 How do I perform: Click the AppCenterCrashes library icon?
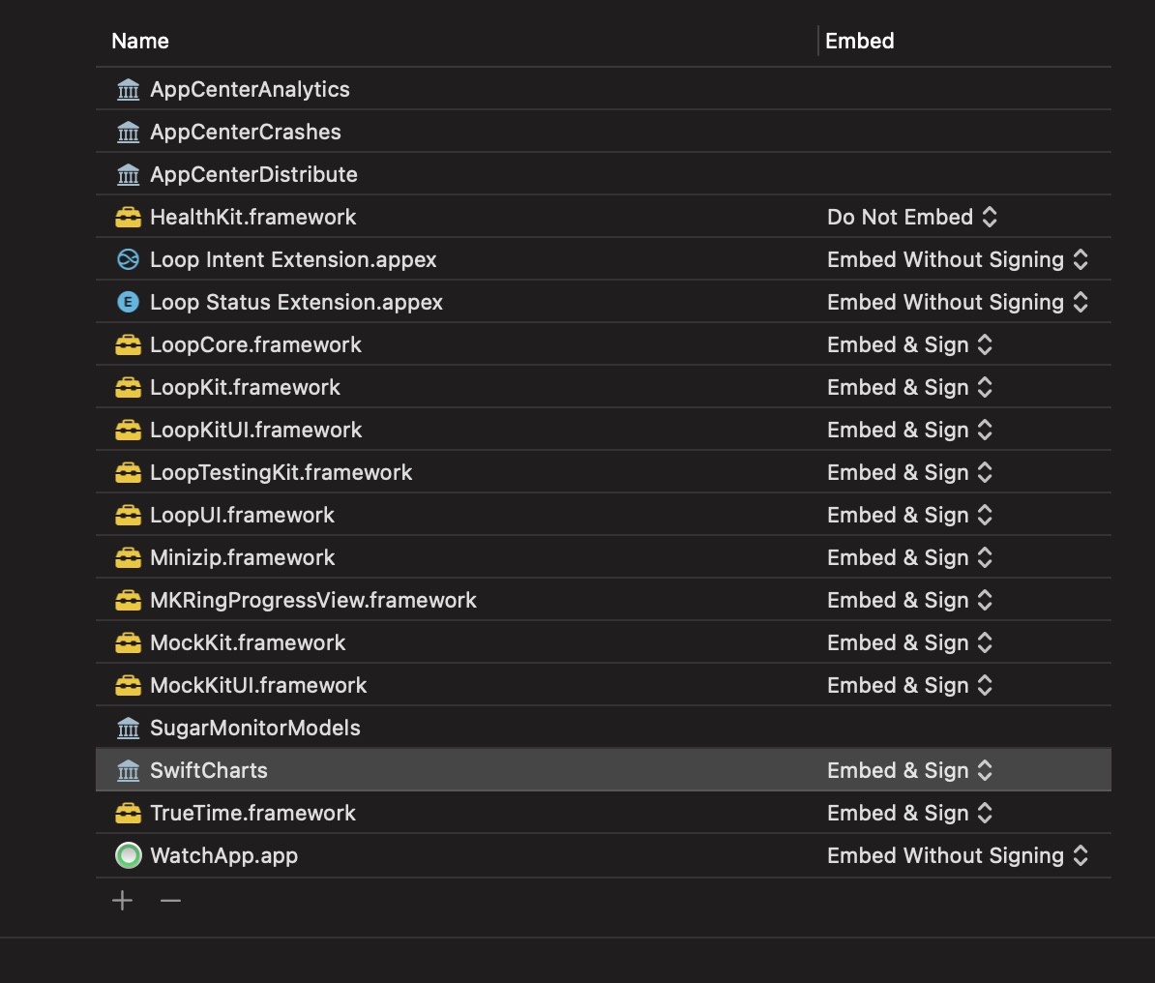click(x=128, y=132)
